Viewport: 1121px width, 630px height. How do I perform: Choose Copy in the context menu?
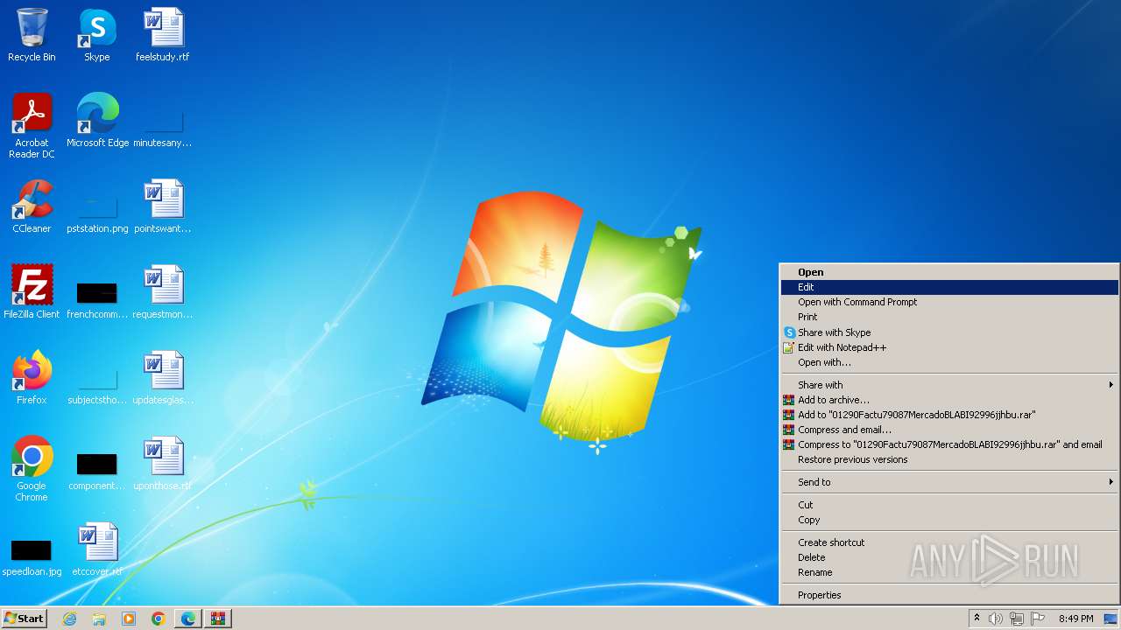tap(949, 520)
